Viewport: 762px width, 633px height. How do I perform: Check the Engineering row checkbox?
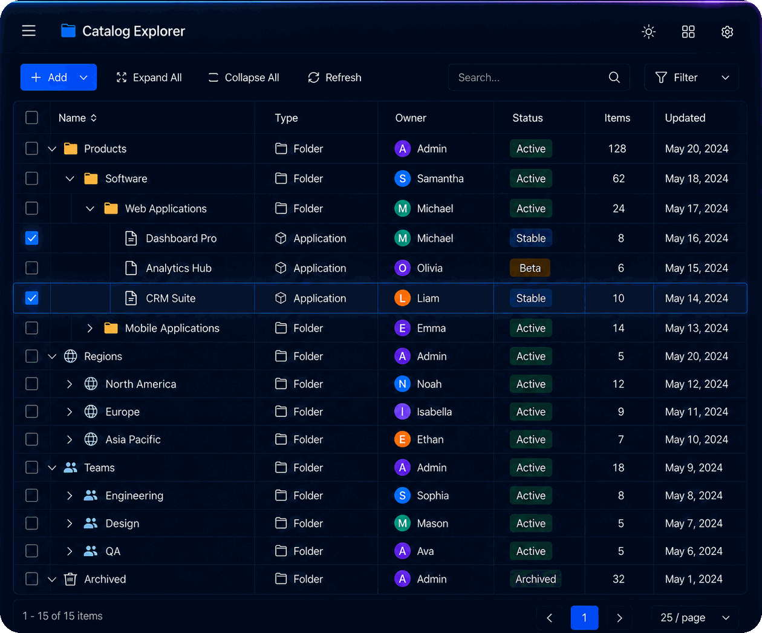[x=32, y=496]
